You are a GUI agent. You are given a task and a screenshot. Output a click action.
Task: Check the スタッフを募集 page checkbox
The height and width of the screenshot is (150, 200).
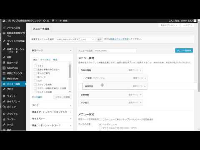[x=35, y=85]
